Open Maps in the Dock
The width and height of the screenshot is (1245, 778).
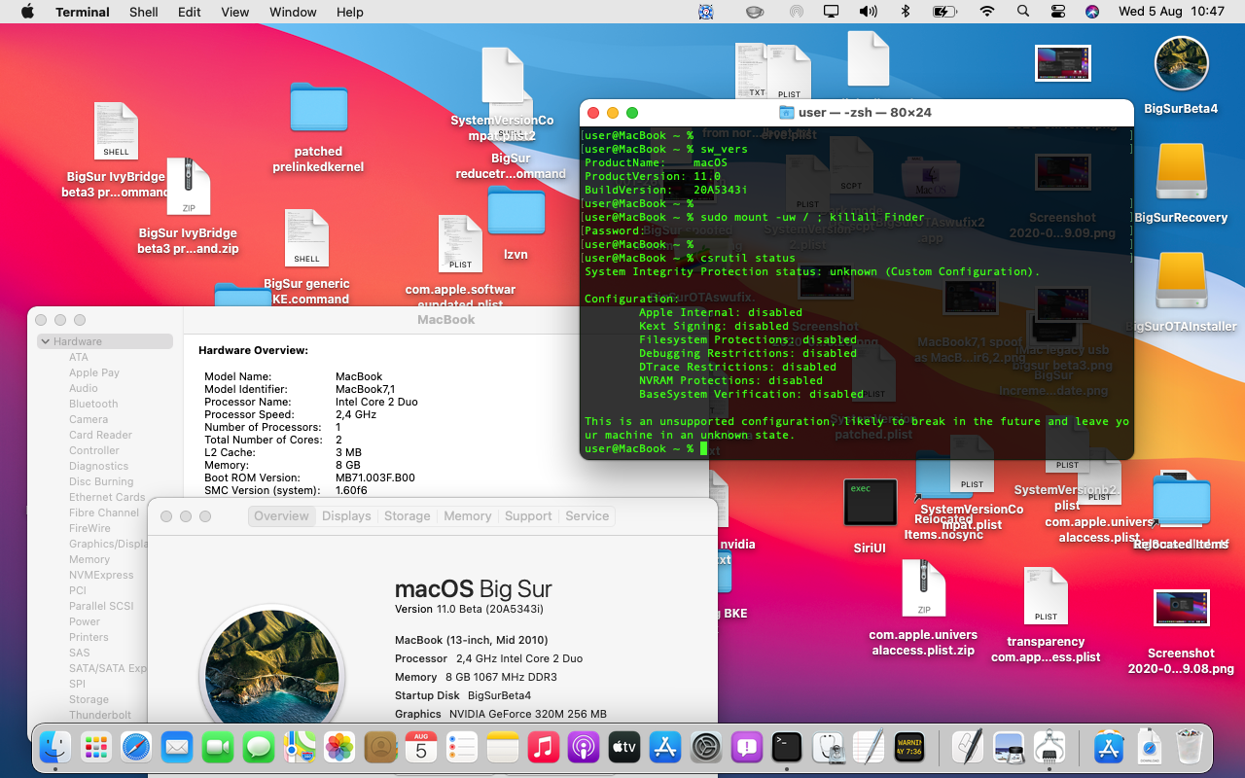299,747
